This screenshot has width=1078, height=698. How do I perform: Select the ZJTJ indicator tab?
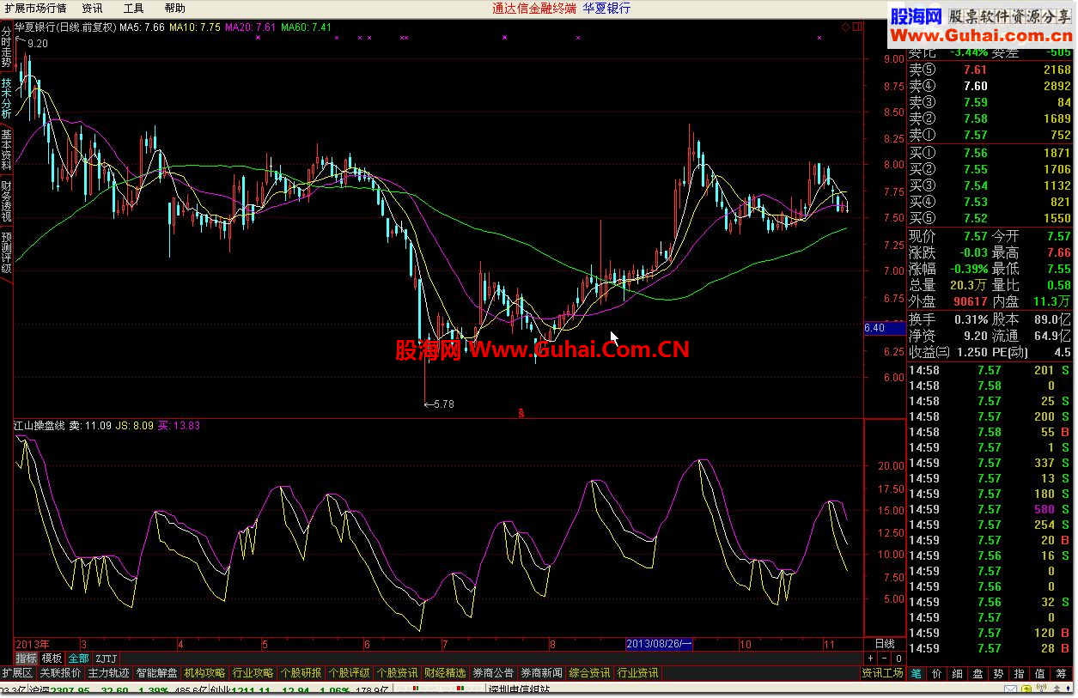coord(106,658)
